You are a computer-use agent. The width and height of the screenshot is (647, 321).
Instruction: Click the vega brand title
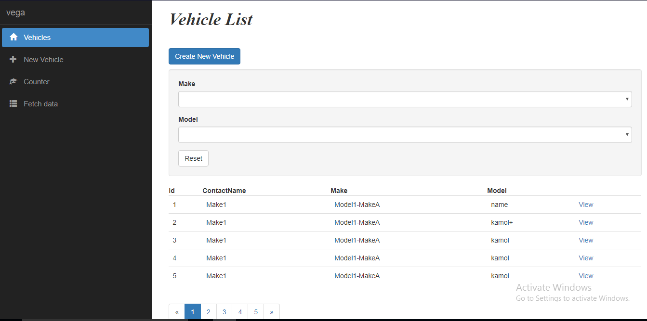15,13
